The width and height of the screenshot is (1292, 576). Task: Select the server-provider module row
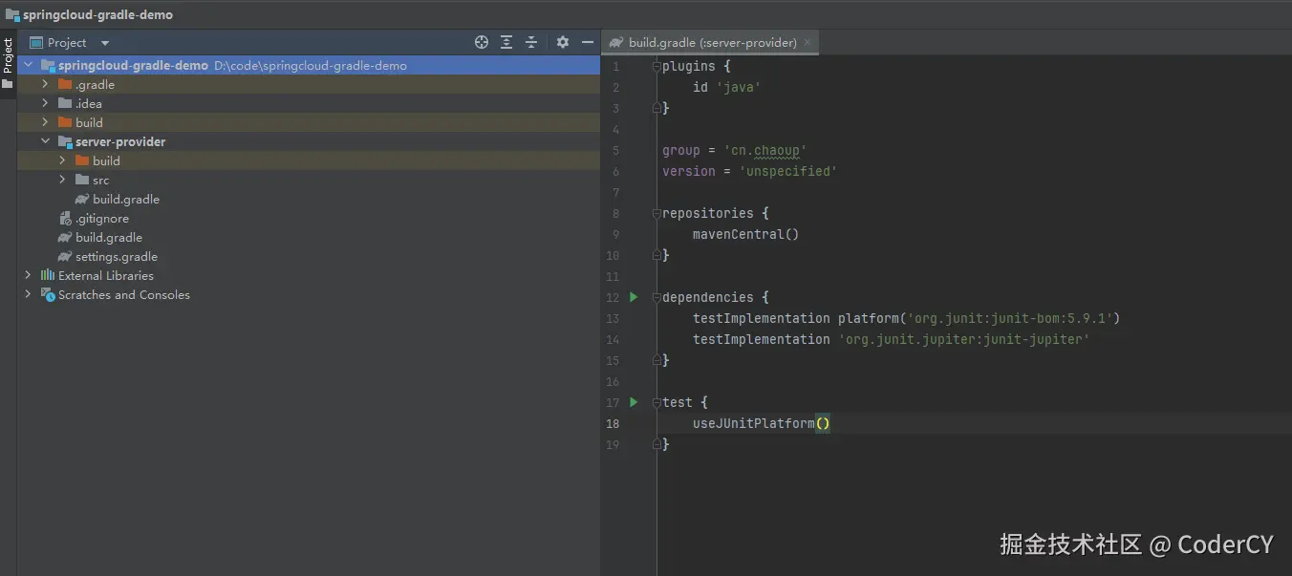pos(309,141)
